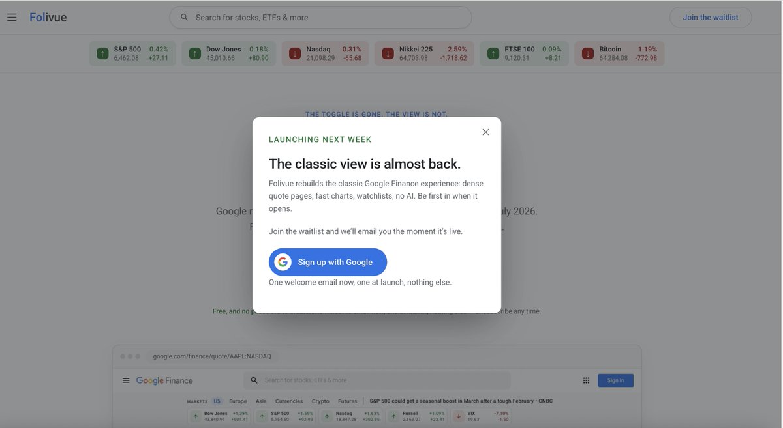Image resolution: width=783 pixels, height=428 pixels.
Task: Click Russell green up arrow icon
Action: (393, 416)
